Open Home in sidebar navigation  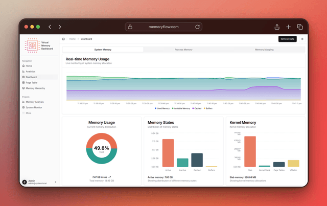tap(29, 66)
